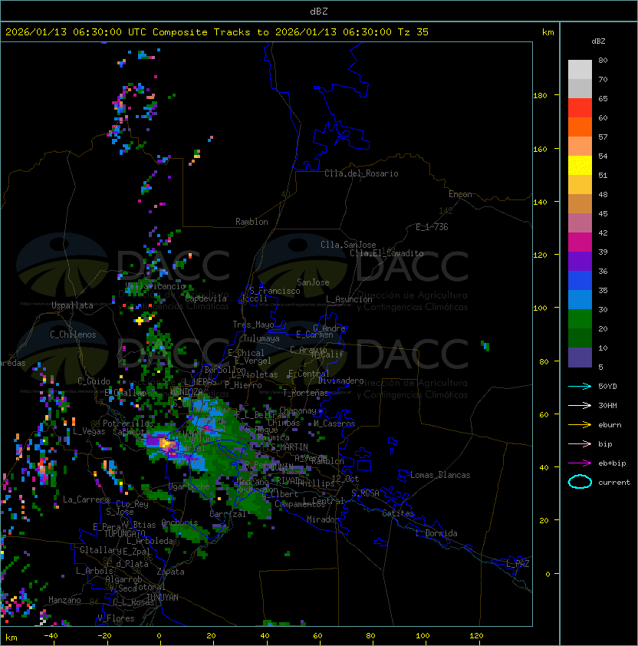This screenshot has width=638, height=646.
Task: Click the 'current' legend label
Action: 614,483
